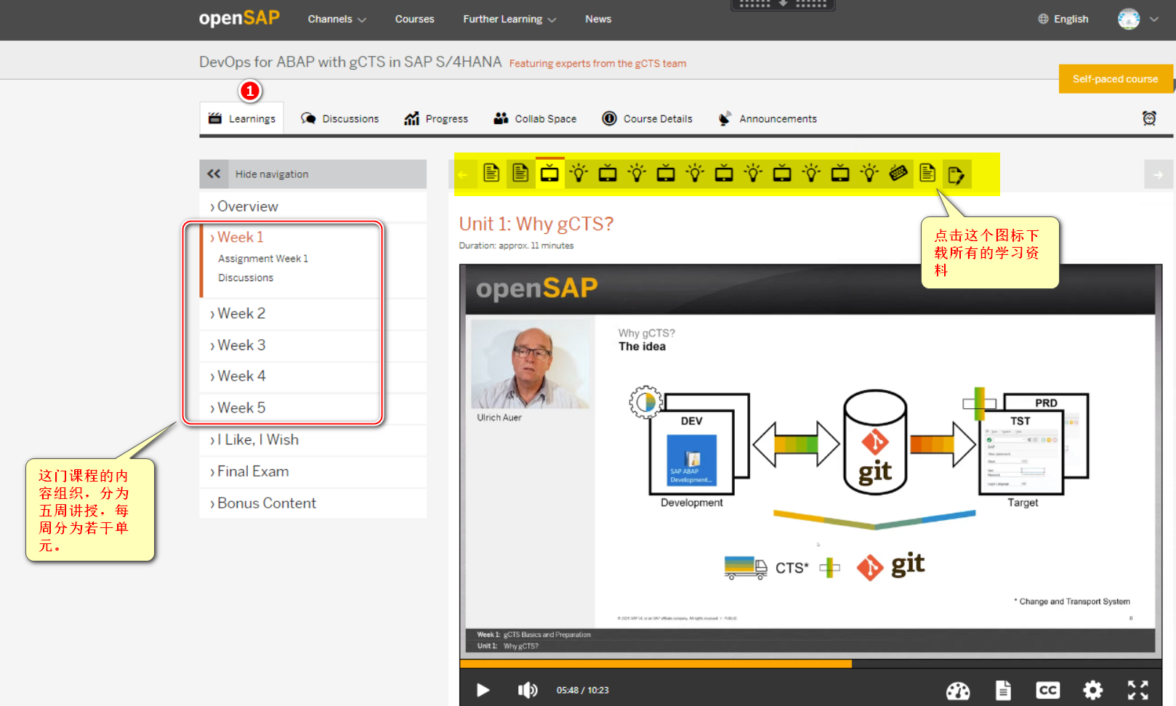This screenshot has width=1176, height=706.
Task: Open Discussions under Week 1
Action: [246, 277]
